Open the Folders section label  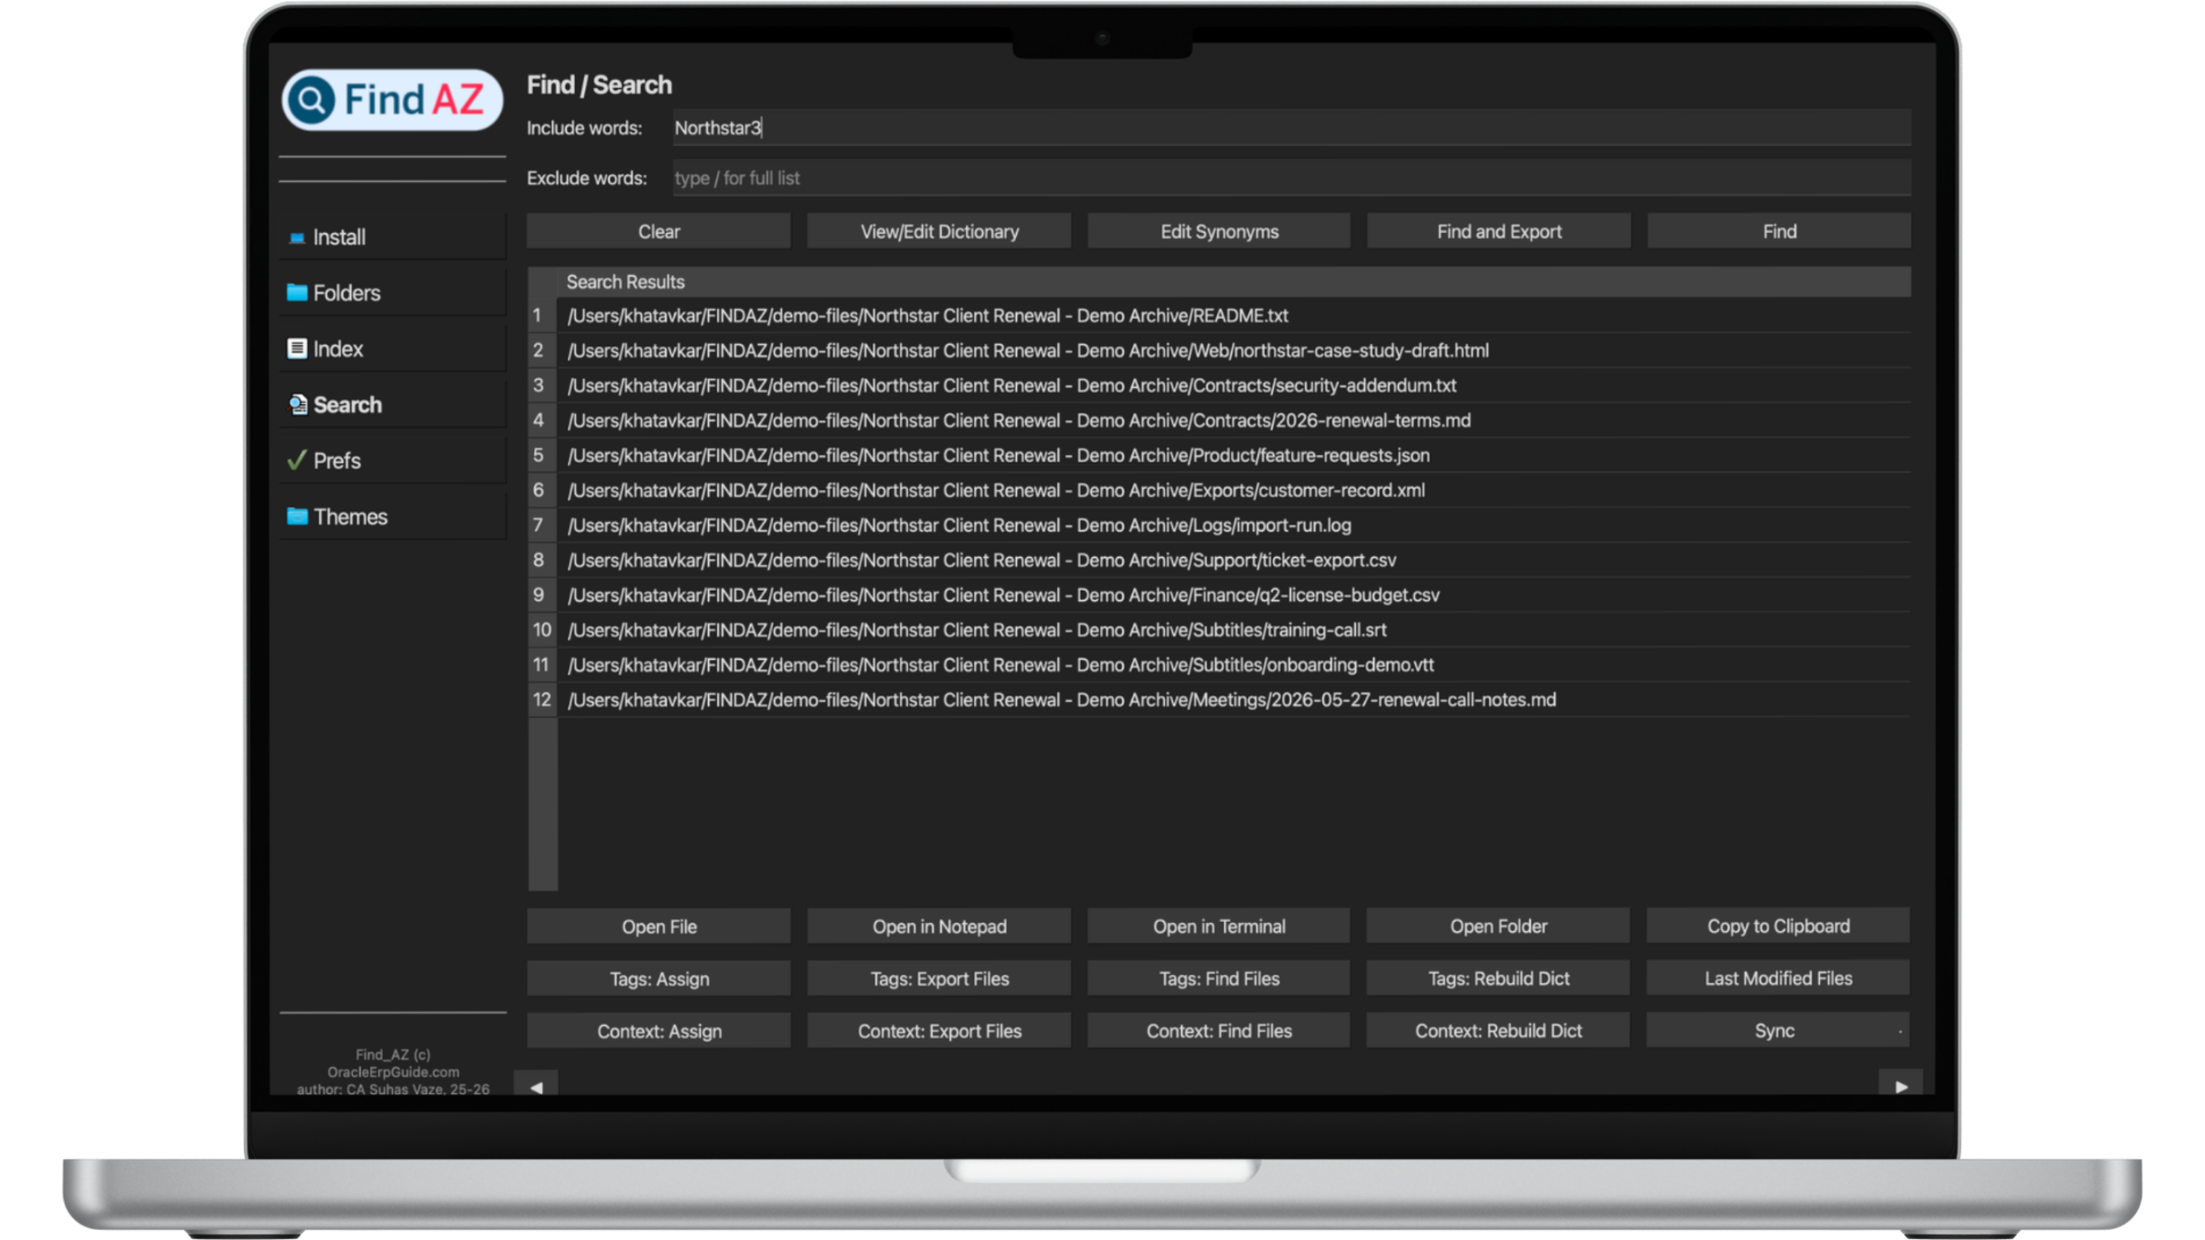[347, 292]
